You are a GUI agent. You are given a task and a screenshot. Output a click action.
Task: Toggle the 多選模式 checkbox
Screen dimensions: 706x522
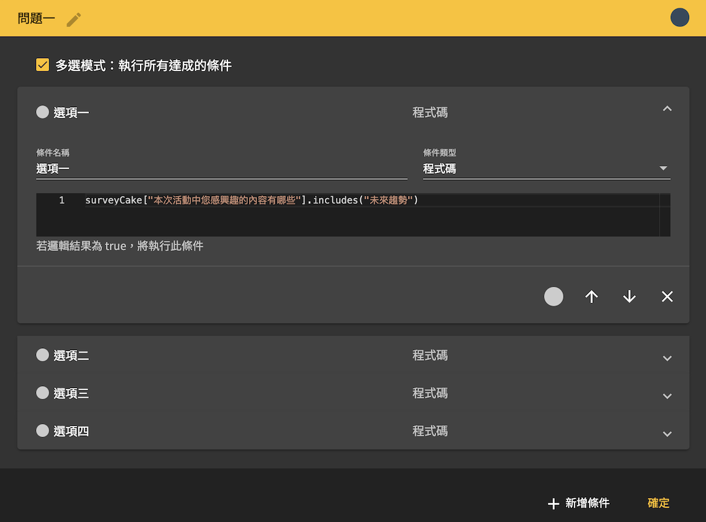pyautogui.click(x=42, y=65)
